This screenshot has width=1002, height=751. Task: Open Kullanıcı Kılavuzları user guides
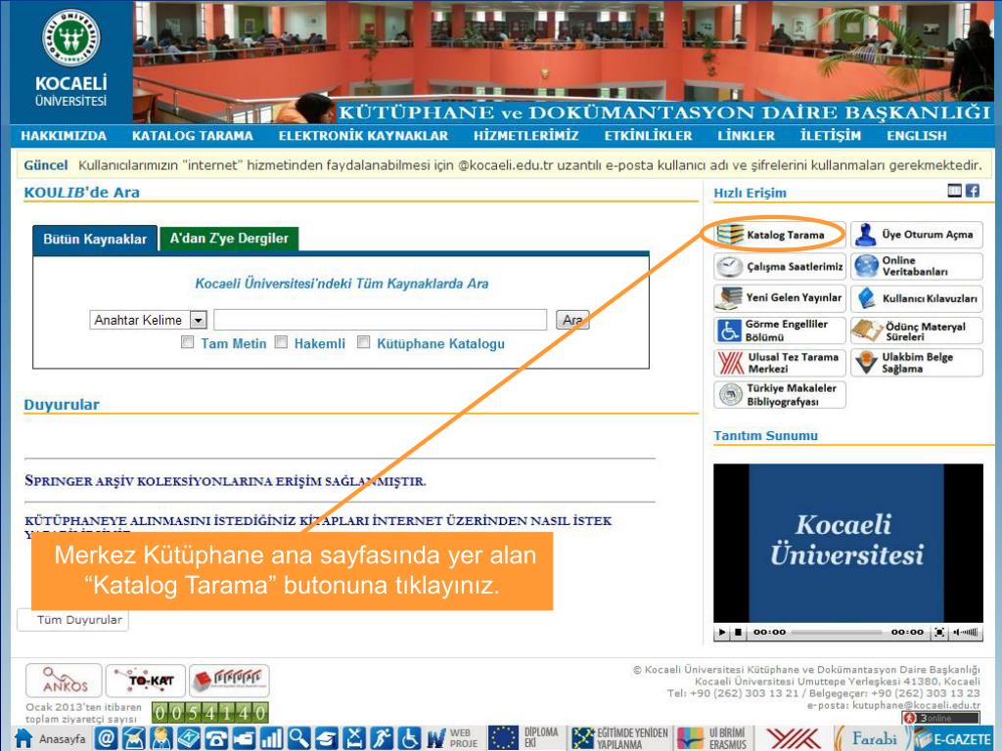[916, 297]
